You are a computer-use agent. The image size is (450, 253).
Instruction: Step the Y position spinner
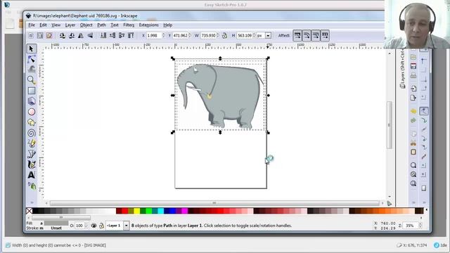tap(190, 36)
